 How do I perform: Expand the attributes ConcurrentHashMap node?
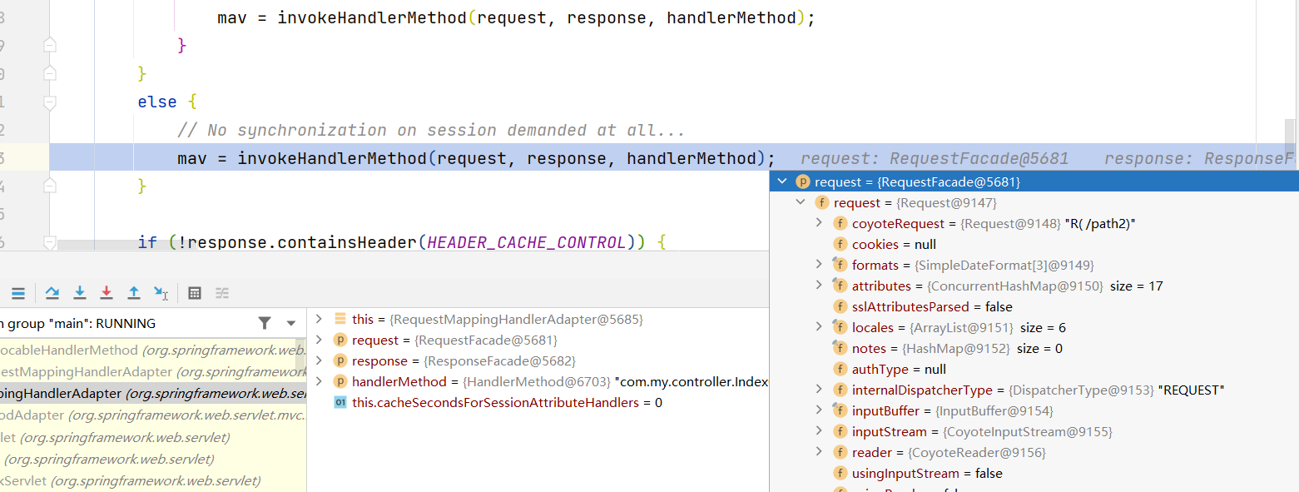point(820,286)
